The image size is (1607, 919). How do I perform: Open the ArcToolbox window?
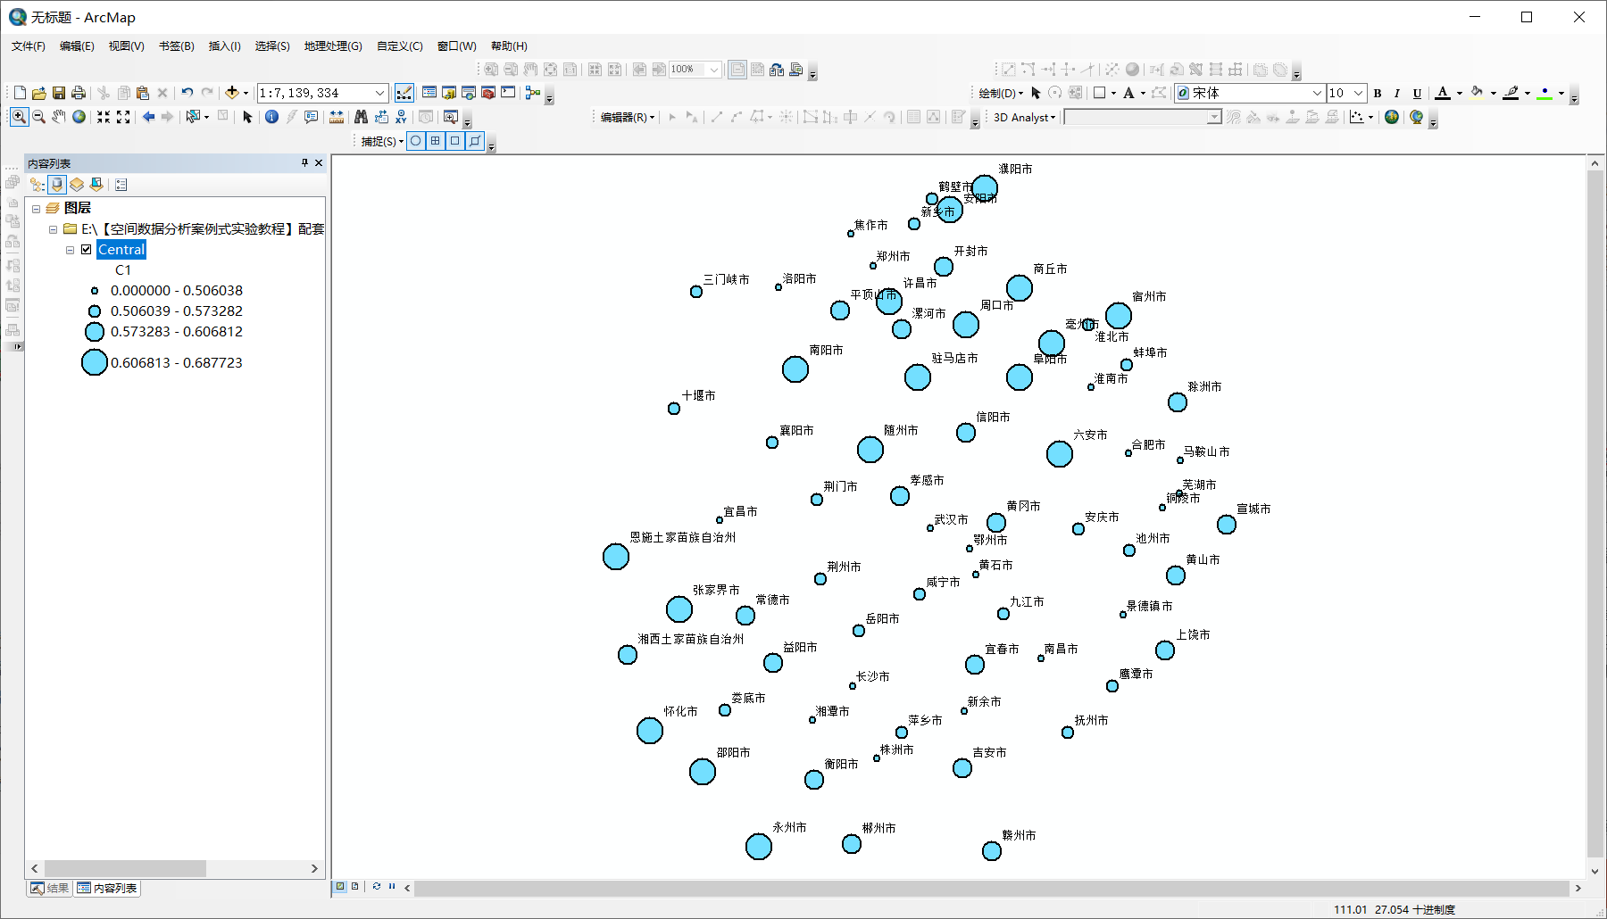pos(488,93)
